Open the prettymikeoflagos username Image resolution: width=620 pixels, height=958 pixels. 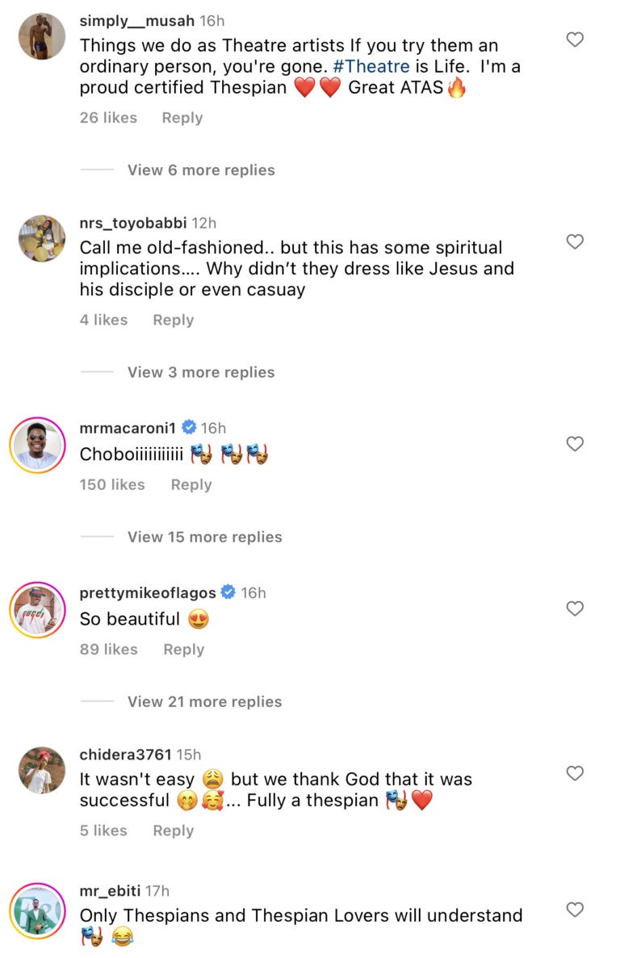point(148,593)
